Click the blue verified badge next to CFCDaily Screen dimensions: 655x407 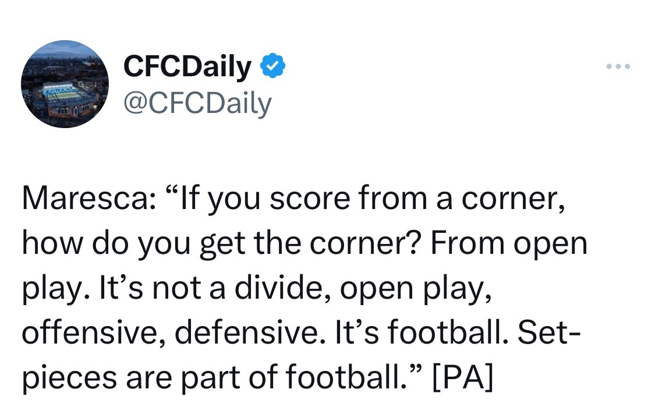click(272, 67)
